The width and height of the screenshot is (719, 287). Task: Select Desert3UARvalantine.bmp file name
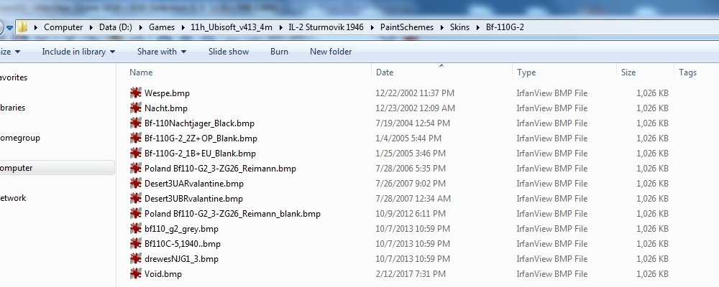(194, 184)
